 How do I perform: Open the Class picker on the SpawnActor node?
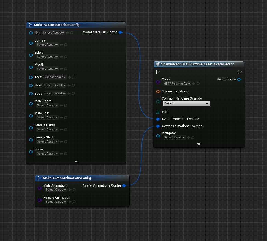pyautogui.click(x=177, y=84)
